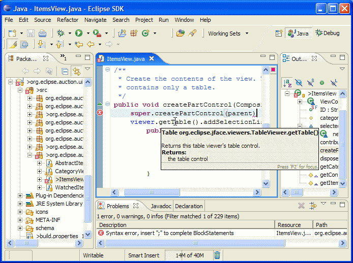Click Package Explorer vertical scroll down arrow
353x263 pixels.
point(88,235)
